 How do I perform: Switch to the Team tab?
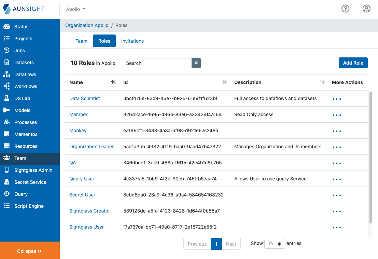click(81, 41)
